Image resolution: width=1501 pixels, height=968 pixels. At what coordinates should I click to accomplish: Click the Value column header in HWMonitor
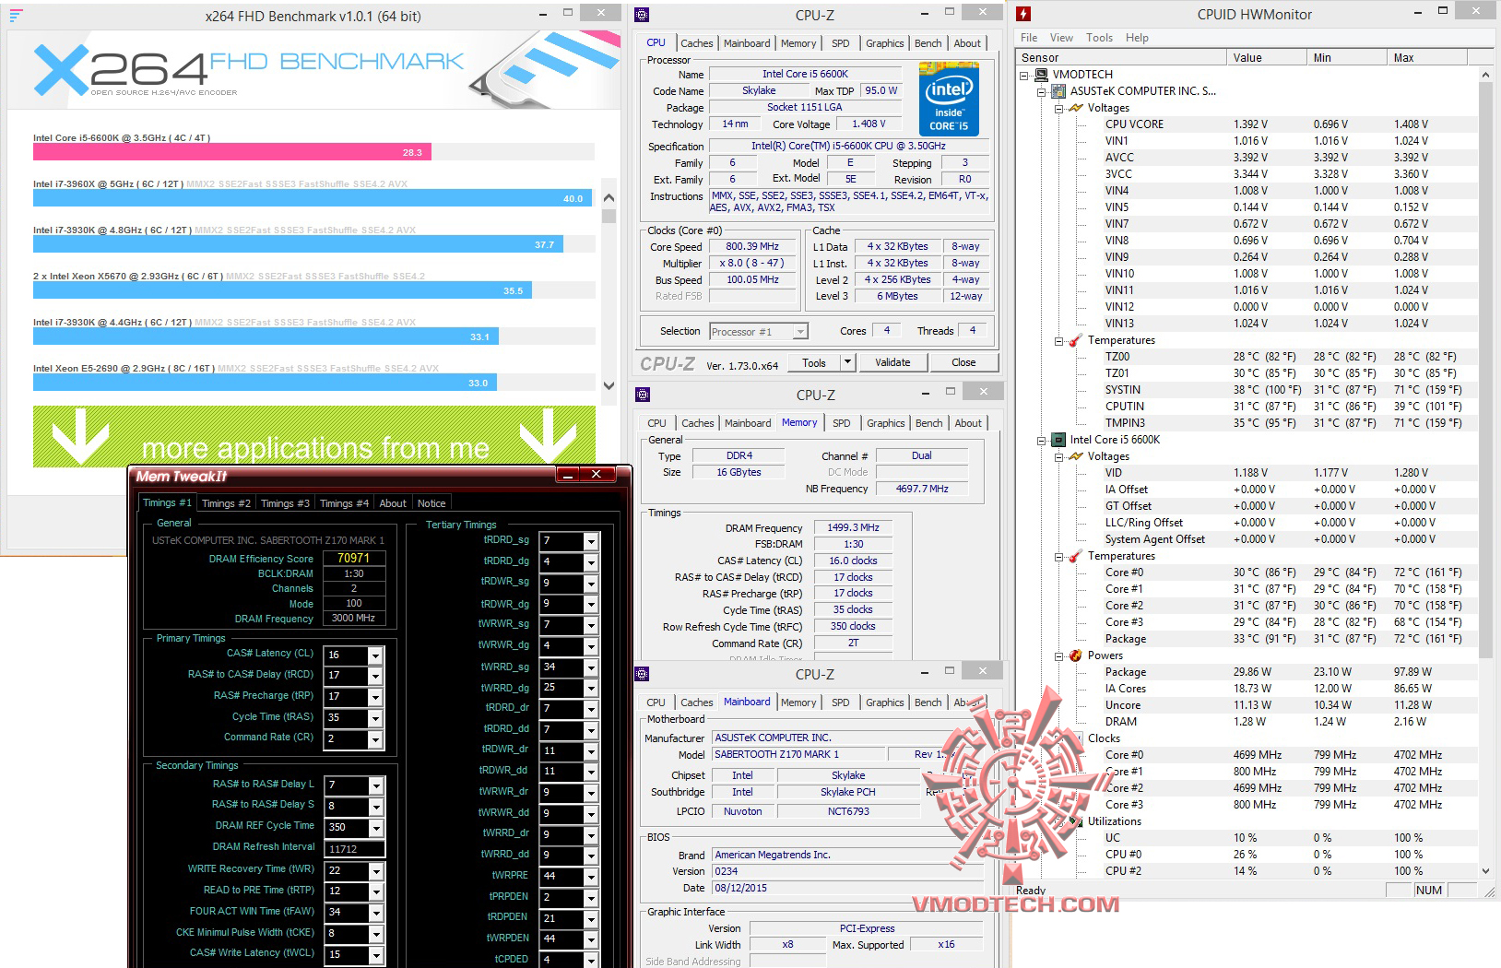[1268, 57]
